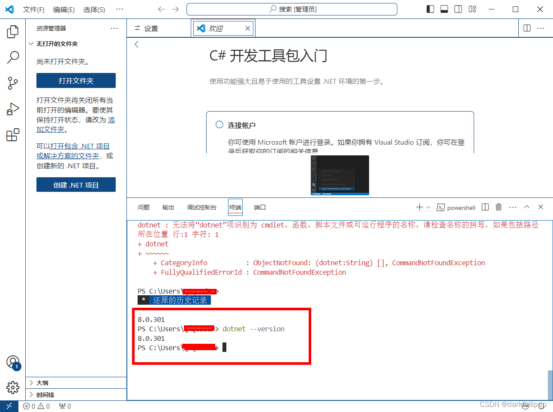Open a new terminal with the plus icon
Viewport: 553px width, 412px height.
tap(419, 207)
